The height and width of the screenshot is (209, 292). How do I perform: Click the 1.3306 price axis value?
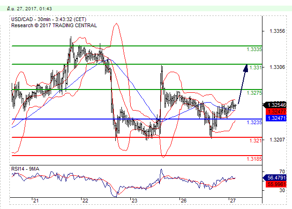click(x=277, y=67)
